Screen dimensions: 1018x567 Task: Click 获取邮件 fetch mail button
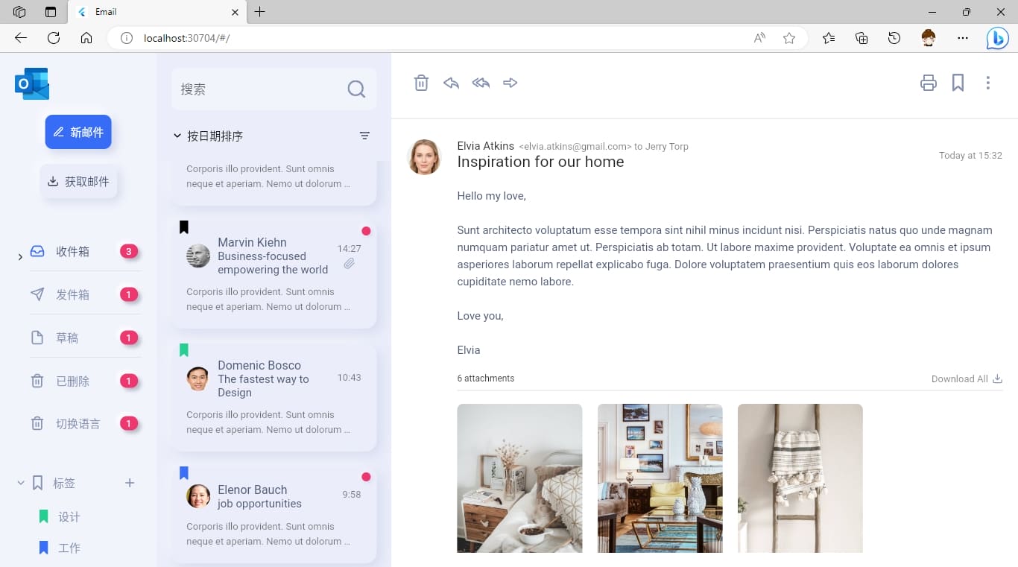tap(78, 181)
